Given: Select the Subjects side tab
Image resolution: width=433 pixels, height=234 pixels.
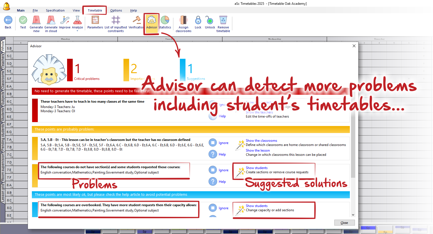Looking at the screenshot, I should pos(3,98).
